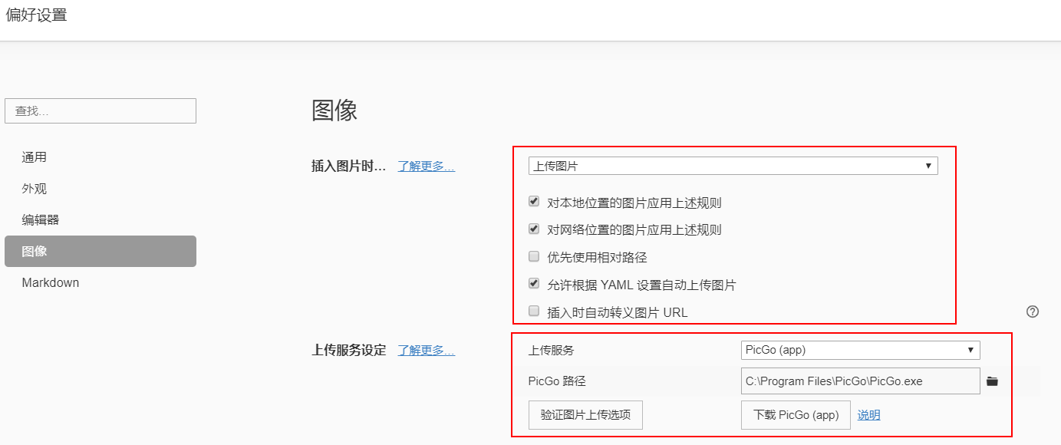Open the 上传图片 insert action dropdown

coord(733,166)
